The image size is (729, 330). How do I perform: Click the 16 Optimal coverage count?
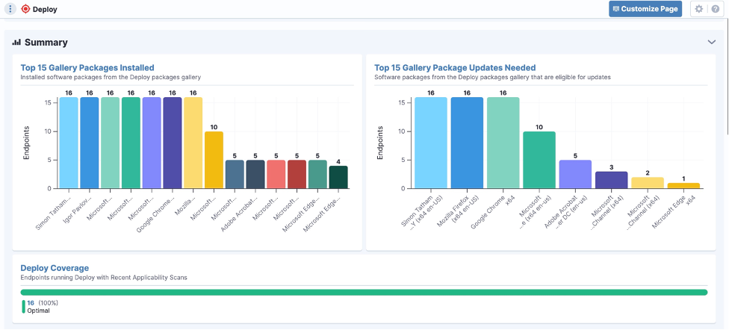pyautogui.click(x=31, y=303)
